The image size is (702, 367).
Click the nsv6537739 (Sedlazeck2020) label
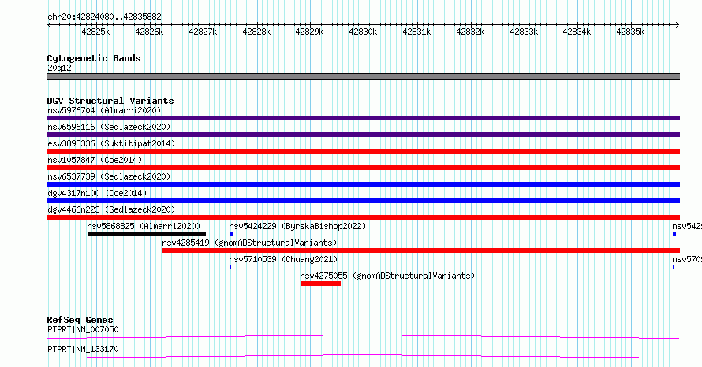click(x=109, y=176)
